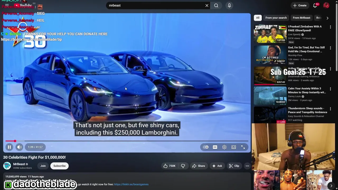Image resolution: width=338 pixels, height=190 pixels.
Task: Show more filter chips with the arrow
Action: coord(327,18)
